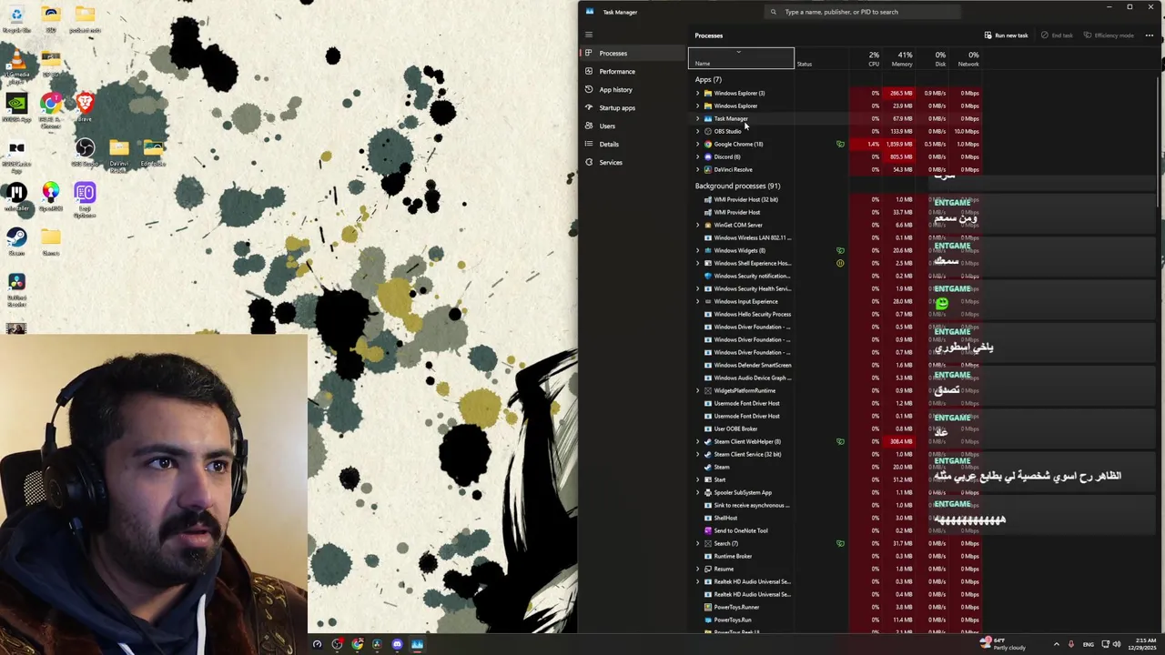
Task: Open the Task Manager hamburger navigation menu
Action: point(588,35)
